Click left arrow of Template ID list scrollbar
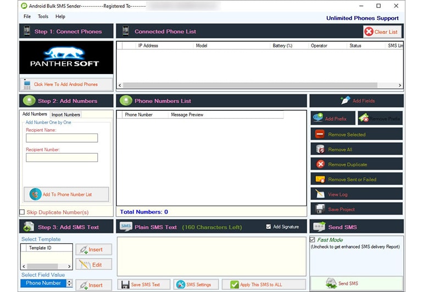The width and height of the screenshot is (423, 292). click(x=24, y=266)
